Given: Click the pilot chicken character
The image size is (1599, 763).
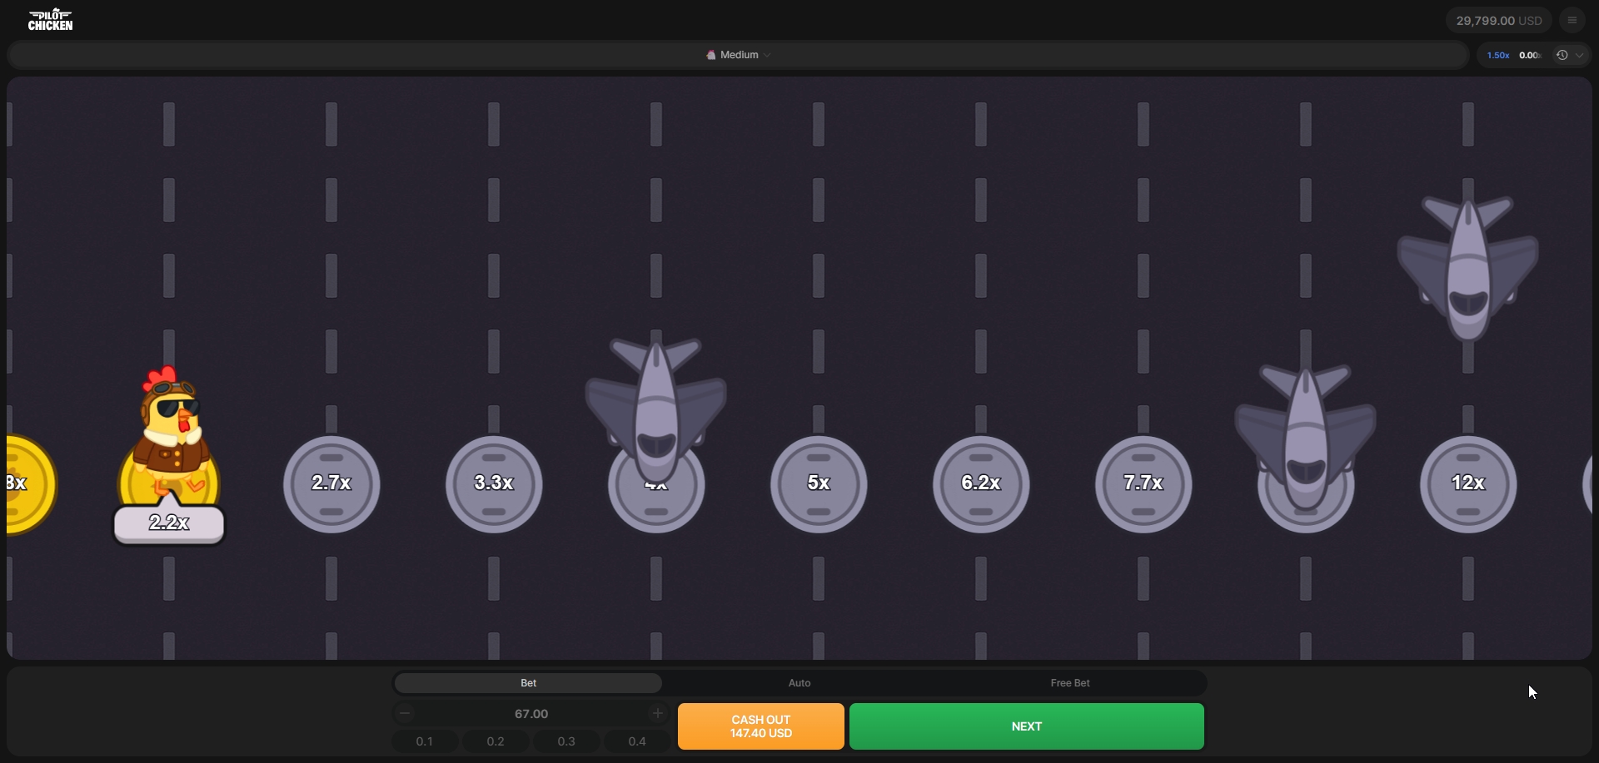Looking at the screenshot, I should [171, 433].
